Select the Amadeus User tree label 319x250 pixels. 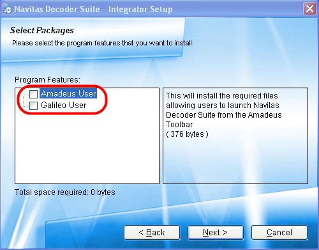tap(68, 94)
